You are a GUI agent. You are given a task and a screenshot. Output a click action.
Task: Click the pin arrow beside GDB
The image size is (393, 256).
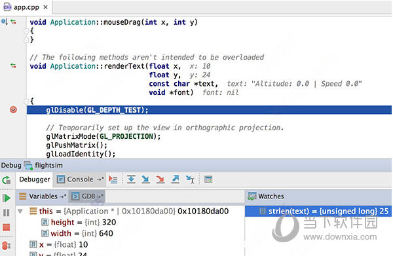pos(100,196)
